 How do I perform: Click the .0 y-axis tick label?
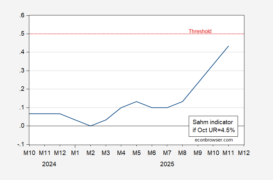(x=22, y=126)
